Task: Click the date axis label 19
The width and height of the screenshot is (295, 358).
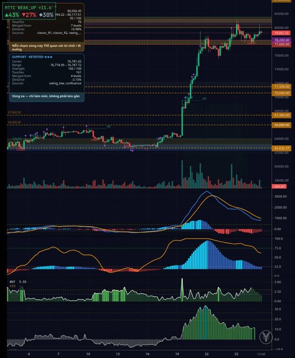Action: click(177, 354)
